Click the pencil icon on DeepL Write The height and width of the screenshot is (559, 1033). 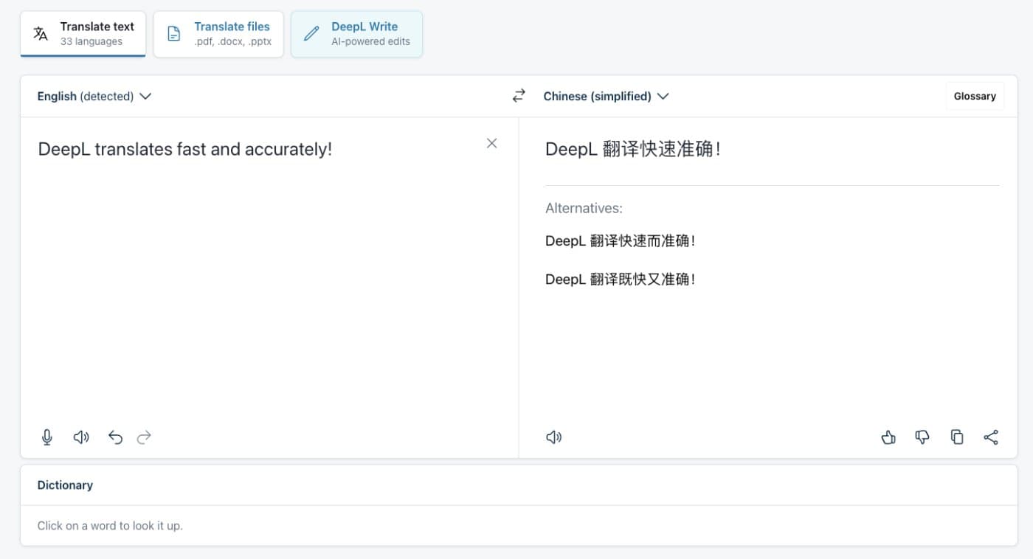(x=311, y=33)
